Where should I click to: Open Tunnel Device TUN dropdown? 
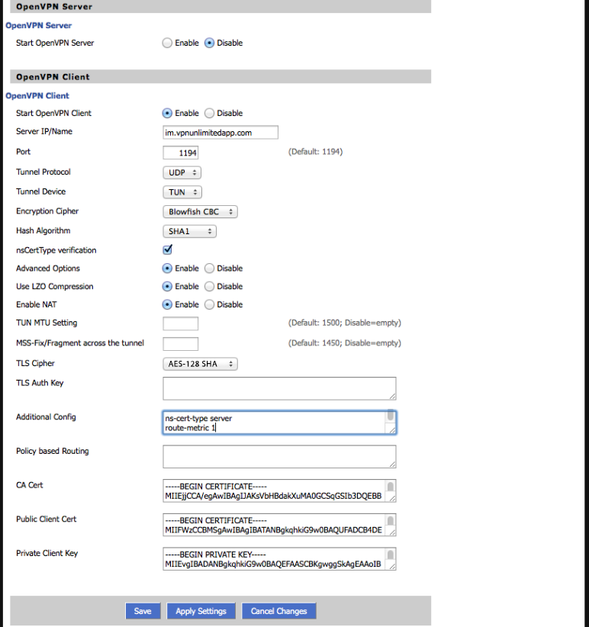[182, 192]
